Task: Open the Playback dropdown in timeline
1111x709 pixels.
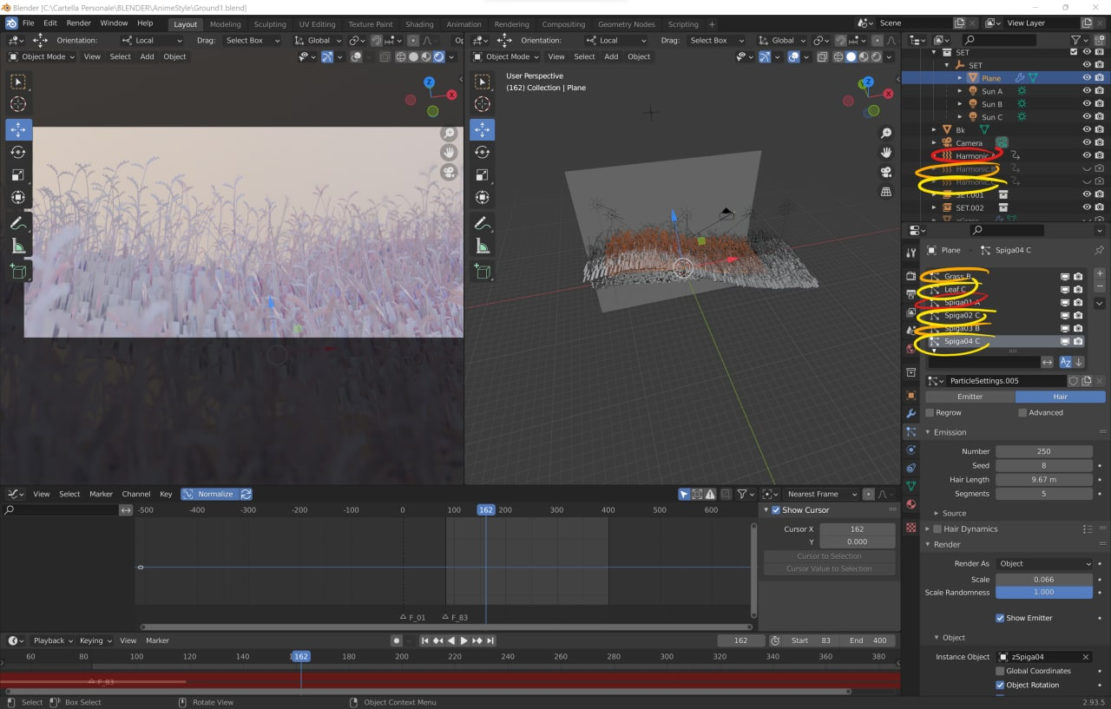Action: click(x=54, y=640)
